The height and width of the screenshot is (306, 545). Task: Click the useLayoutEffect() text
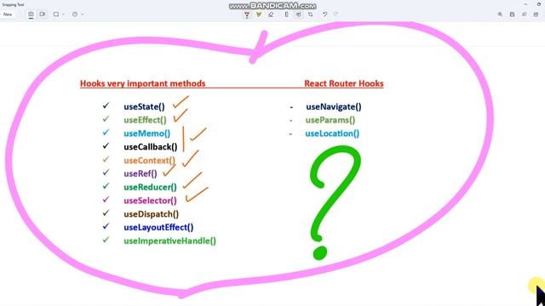[158, 227]
